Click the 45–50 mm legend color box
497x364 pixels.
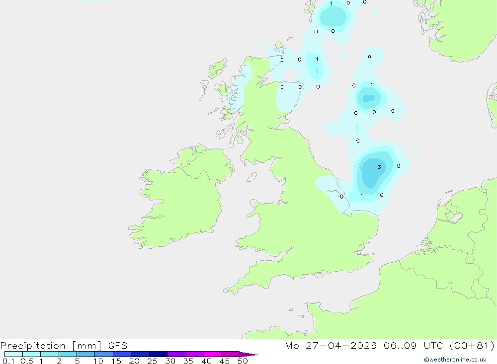[231, 354]
